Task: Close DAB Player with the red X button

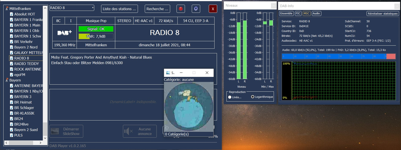Action: 213,9
